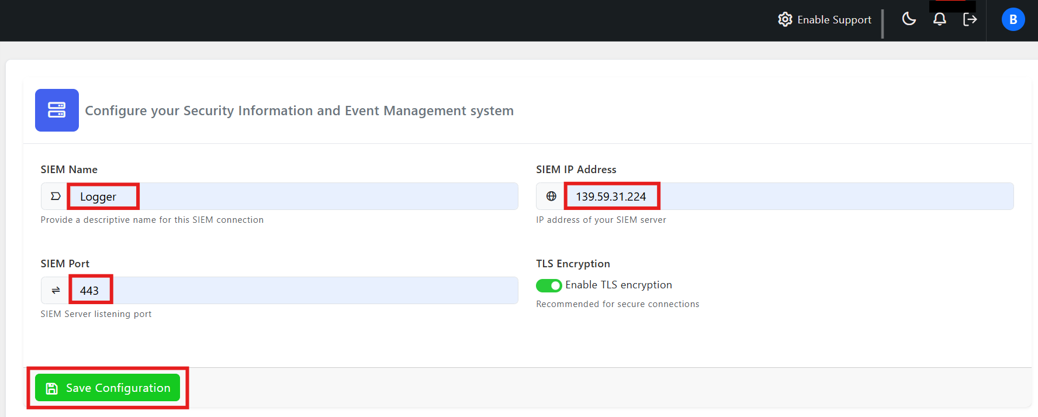The height and width of the screenshot is (417, 1038).
Task: Open the Enable Support option
Action: click(x=834, y=20)
